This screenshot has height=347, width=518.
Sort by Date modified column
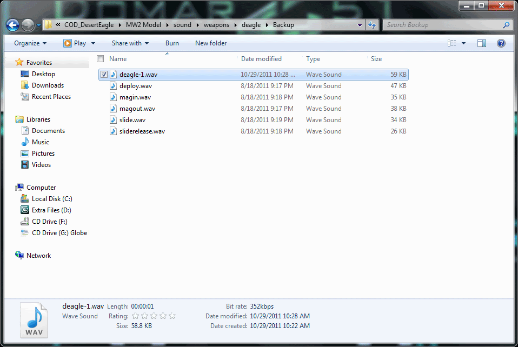tap(261, 59)
